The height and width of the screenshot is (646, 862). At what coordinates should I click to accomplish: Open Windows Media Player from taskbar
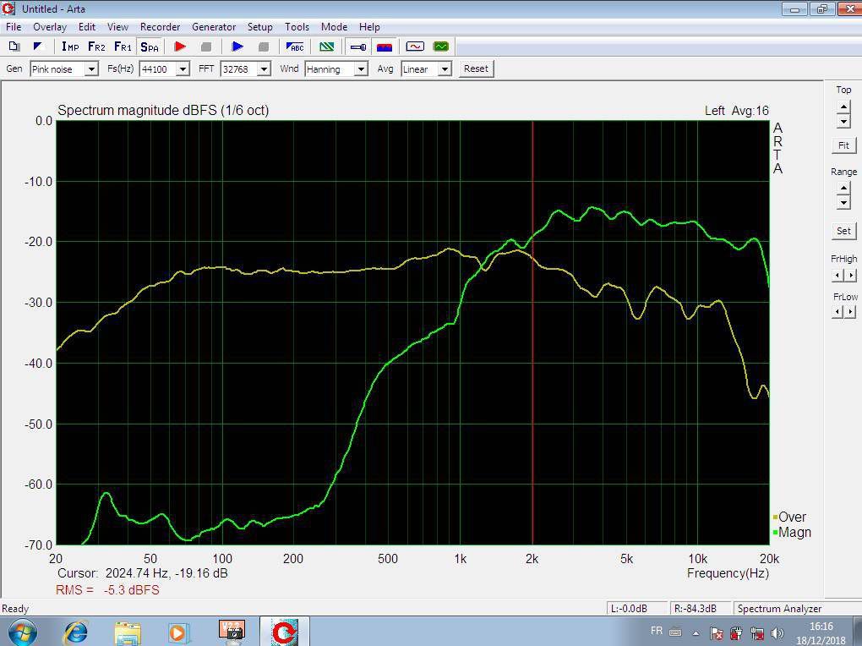pos(178,632)
